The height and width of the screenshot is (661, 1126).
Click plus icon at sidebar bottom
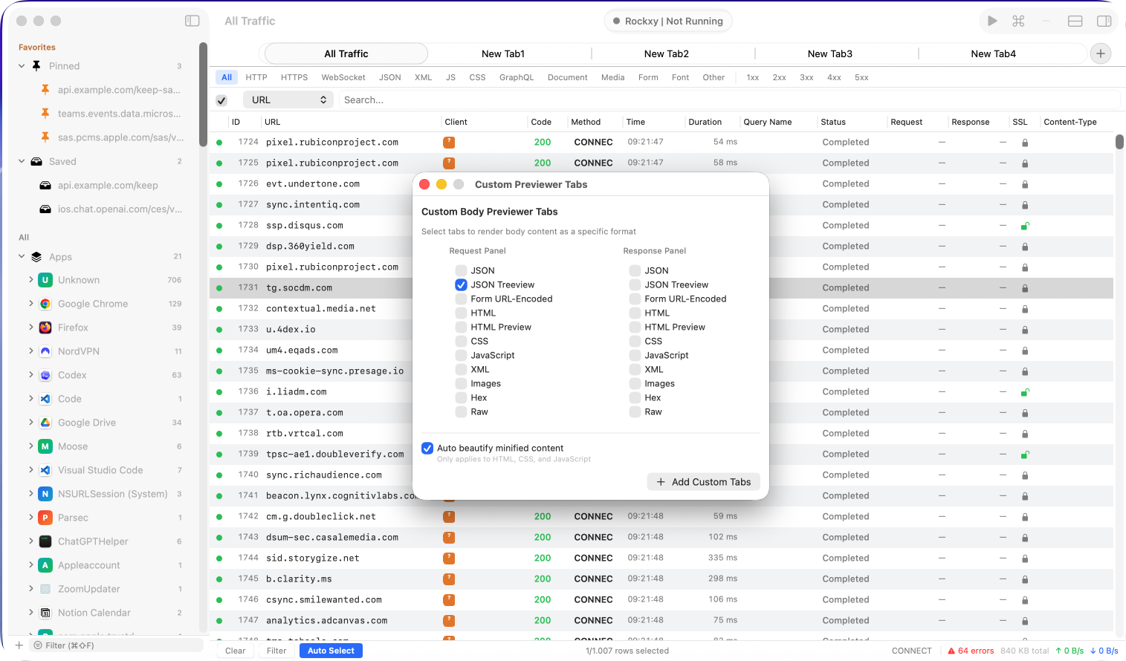coord(19,645)
